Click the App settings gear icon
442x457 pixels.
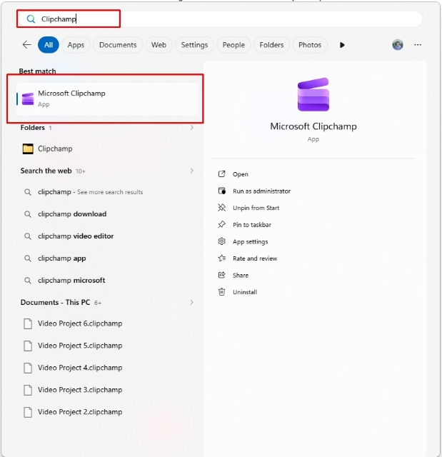pyautogui.click(x=222, y=241)
